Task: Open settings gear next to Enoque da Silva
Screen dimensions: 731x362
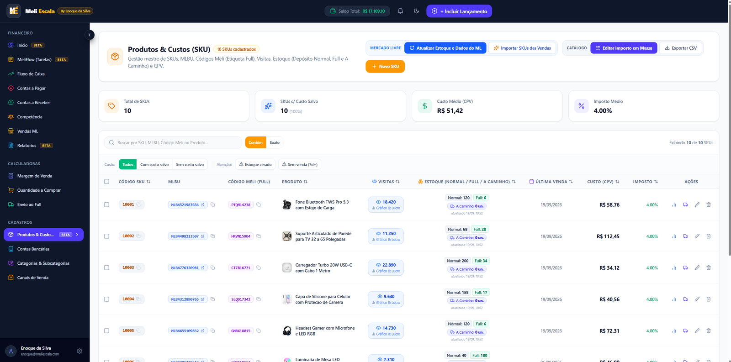Action: pos(79,351)
